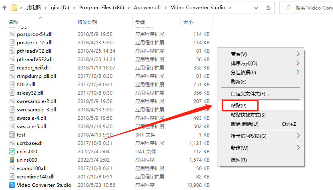Expand chevron after Apowersoft in path
This screenshot has width=333, height=190.
click(x=166, y=8)
